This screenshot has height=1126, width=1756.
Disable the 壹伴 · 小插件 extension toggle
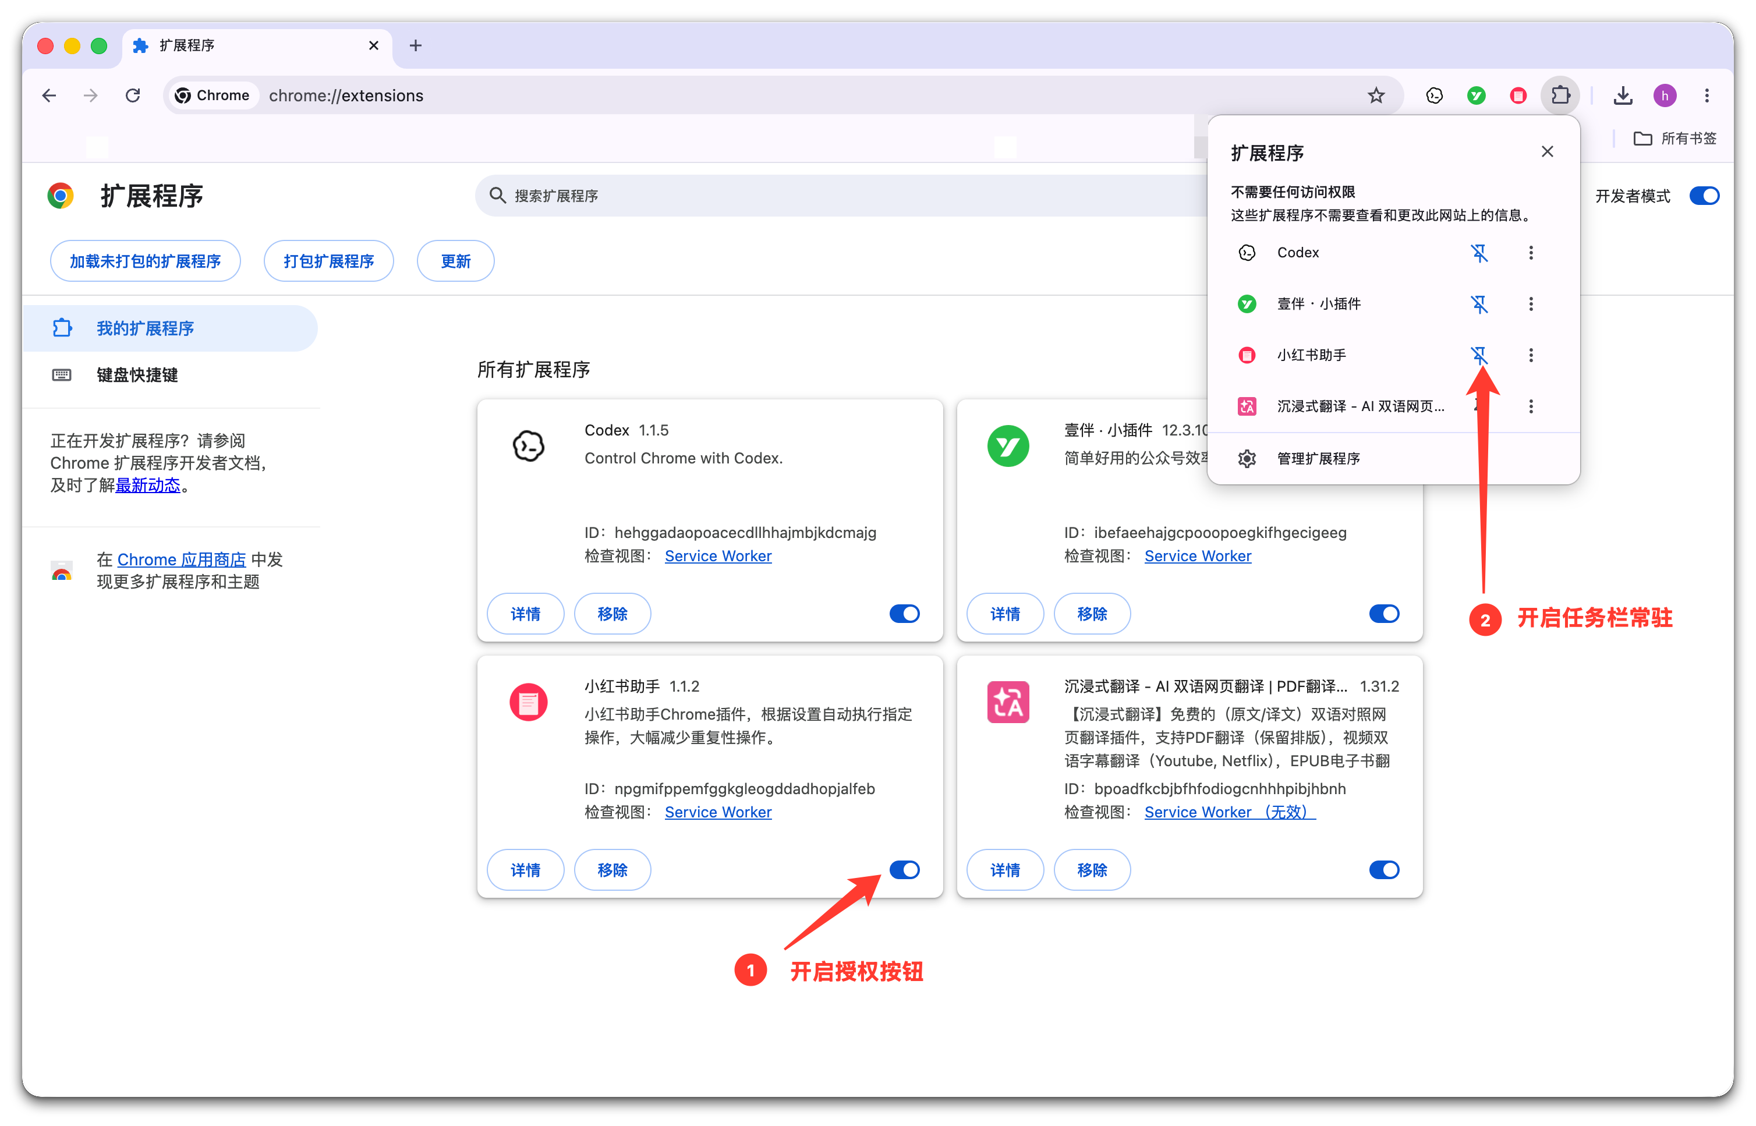[1384, 614]
